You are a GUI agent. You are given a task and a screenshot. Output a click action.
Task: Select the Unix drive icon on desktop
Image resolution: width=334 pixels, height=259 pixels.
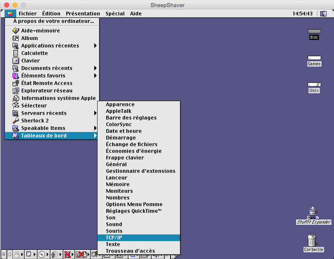pyautogui.click(x=314, y=85)
